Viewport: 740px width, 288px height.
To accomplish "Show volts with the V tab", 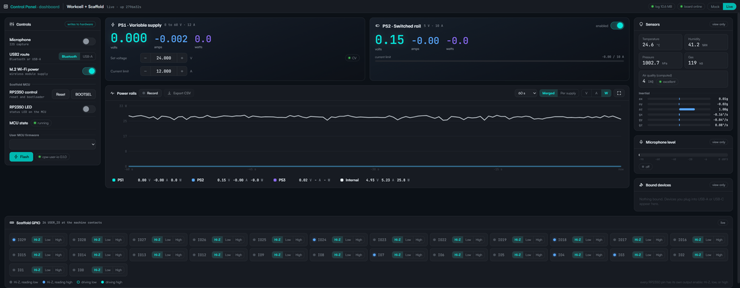I will click(587, 94).
